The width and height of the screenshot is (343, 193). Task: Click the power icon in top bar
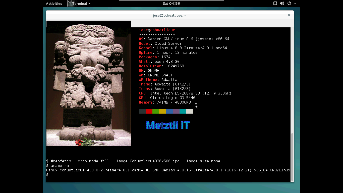(x=289, y=4)
